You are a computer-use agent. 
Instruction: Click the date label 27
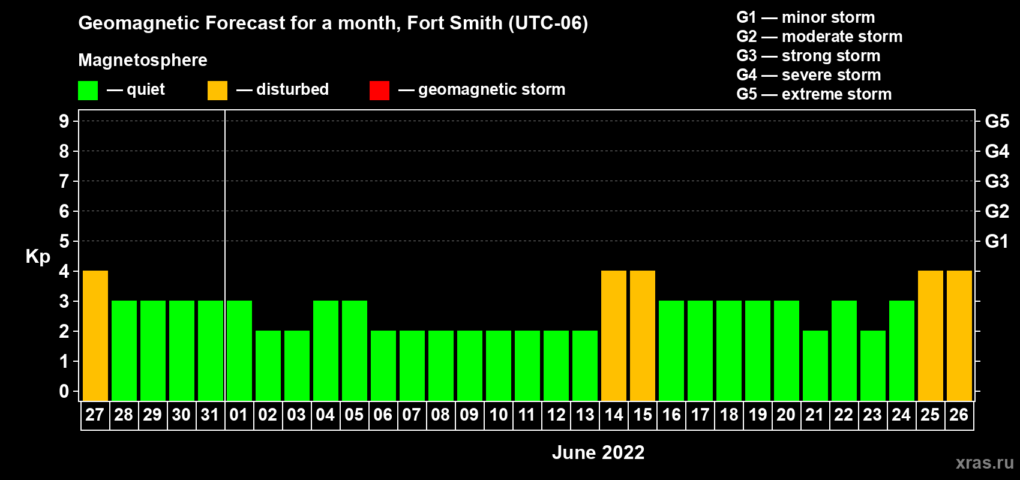coord(95,415)
